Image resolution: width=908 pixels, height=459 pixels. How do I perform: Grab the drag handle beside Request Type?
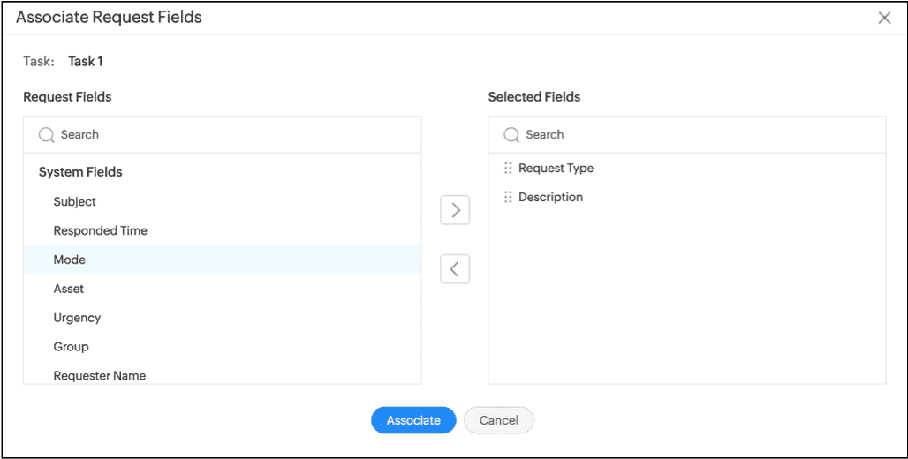click(x=508, y=169)
